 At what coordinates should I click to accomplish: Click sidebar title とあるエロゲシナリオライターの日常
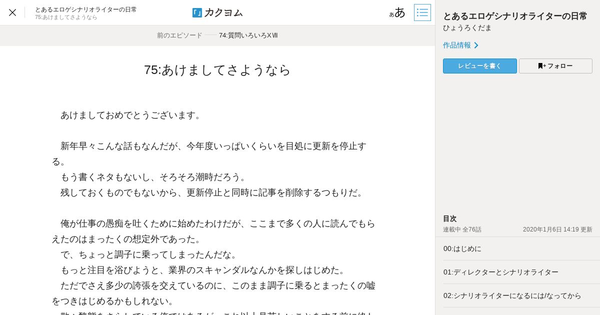[515, 16]
